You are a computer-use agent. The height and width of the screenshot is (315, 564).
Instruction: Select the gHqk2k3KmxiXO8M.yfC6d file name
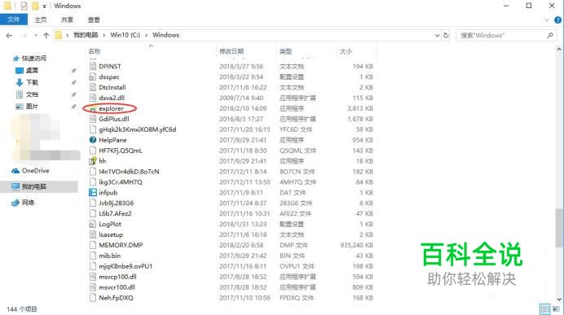point(138,129)
